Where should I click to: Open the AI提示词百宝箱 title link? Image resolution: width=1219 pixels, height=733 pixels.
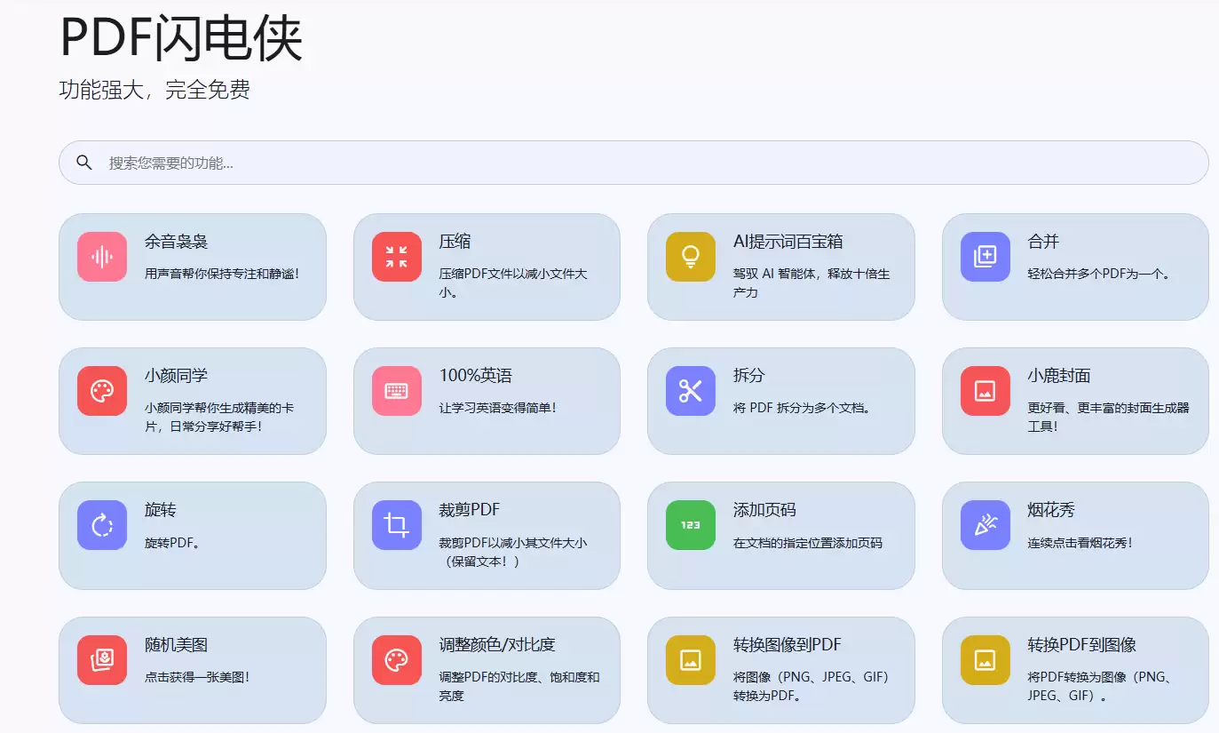click(788, 242)
